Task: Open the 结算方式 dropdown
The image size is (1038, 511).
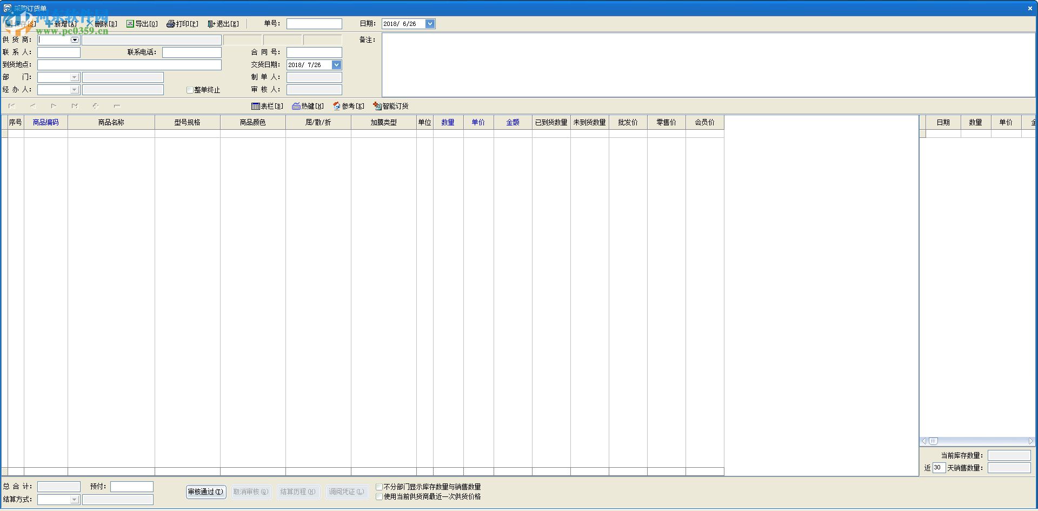Action: click(74, 499)
